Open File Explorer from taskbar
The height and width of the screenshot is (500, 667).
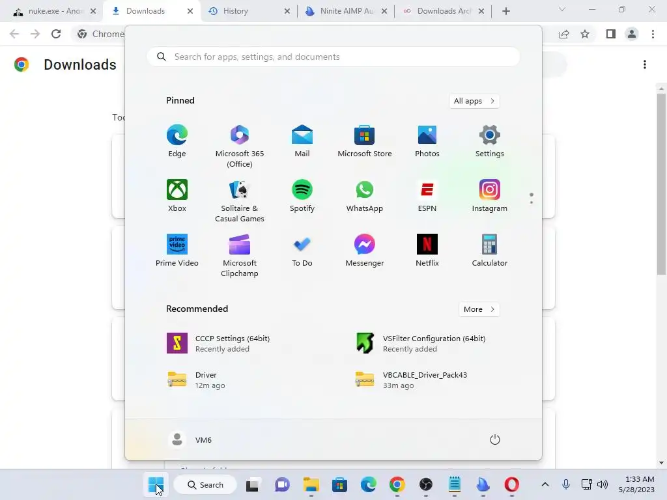(x=311, y=484)
